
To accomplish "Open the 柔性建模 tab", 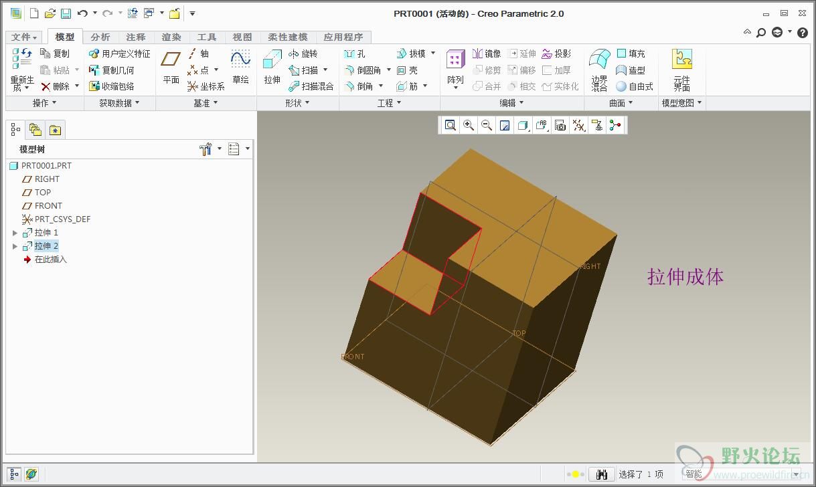I will (288, 37).
